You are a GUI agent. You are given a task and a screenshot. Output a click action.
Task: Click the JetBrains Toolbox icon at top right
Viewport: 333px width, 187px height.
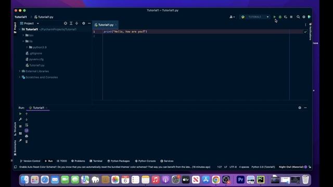coord(310,17)
